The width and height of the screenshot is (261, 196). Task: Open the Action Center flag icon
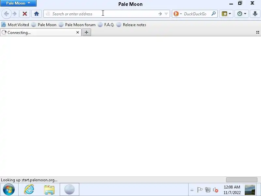[200, 190]
